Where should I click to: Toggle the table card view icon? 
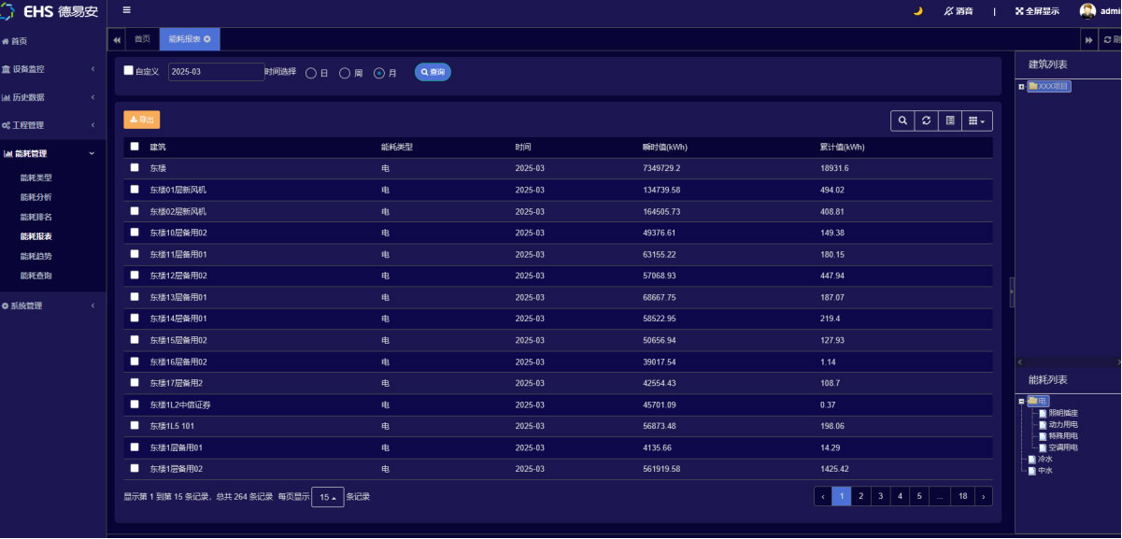(x=949, y=121)
